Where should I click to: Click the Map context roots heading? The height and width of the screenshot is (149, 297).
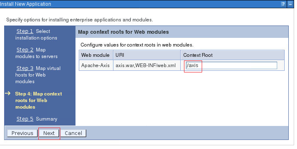tap(123, 32)
